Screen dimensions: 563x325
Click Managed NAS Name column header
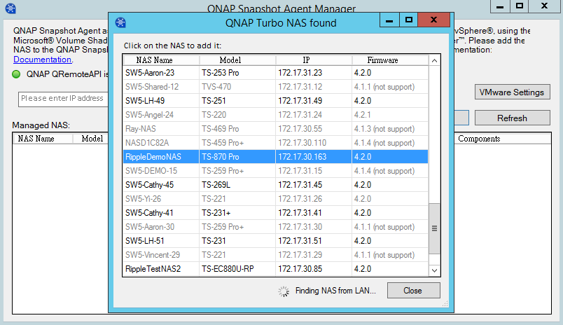point(43,139)
